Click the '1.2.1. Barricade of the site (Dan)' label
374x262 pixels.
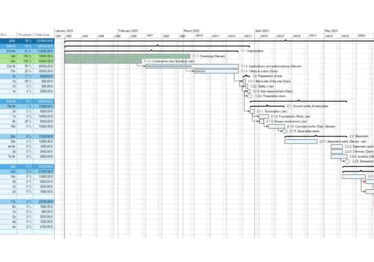point(269,81)
